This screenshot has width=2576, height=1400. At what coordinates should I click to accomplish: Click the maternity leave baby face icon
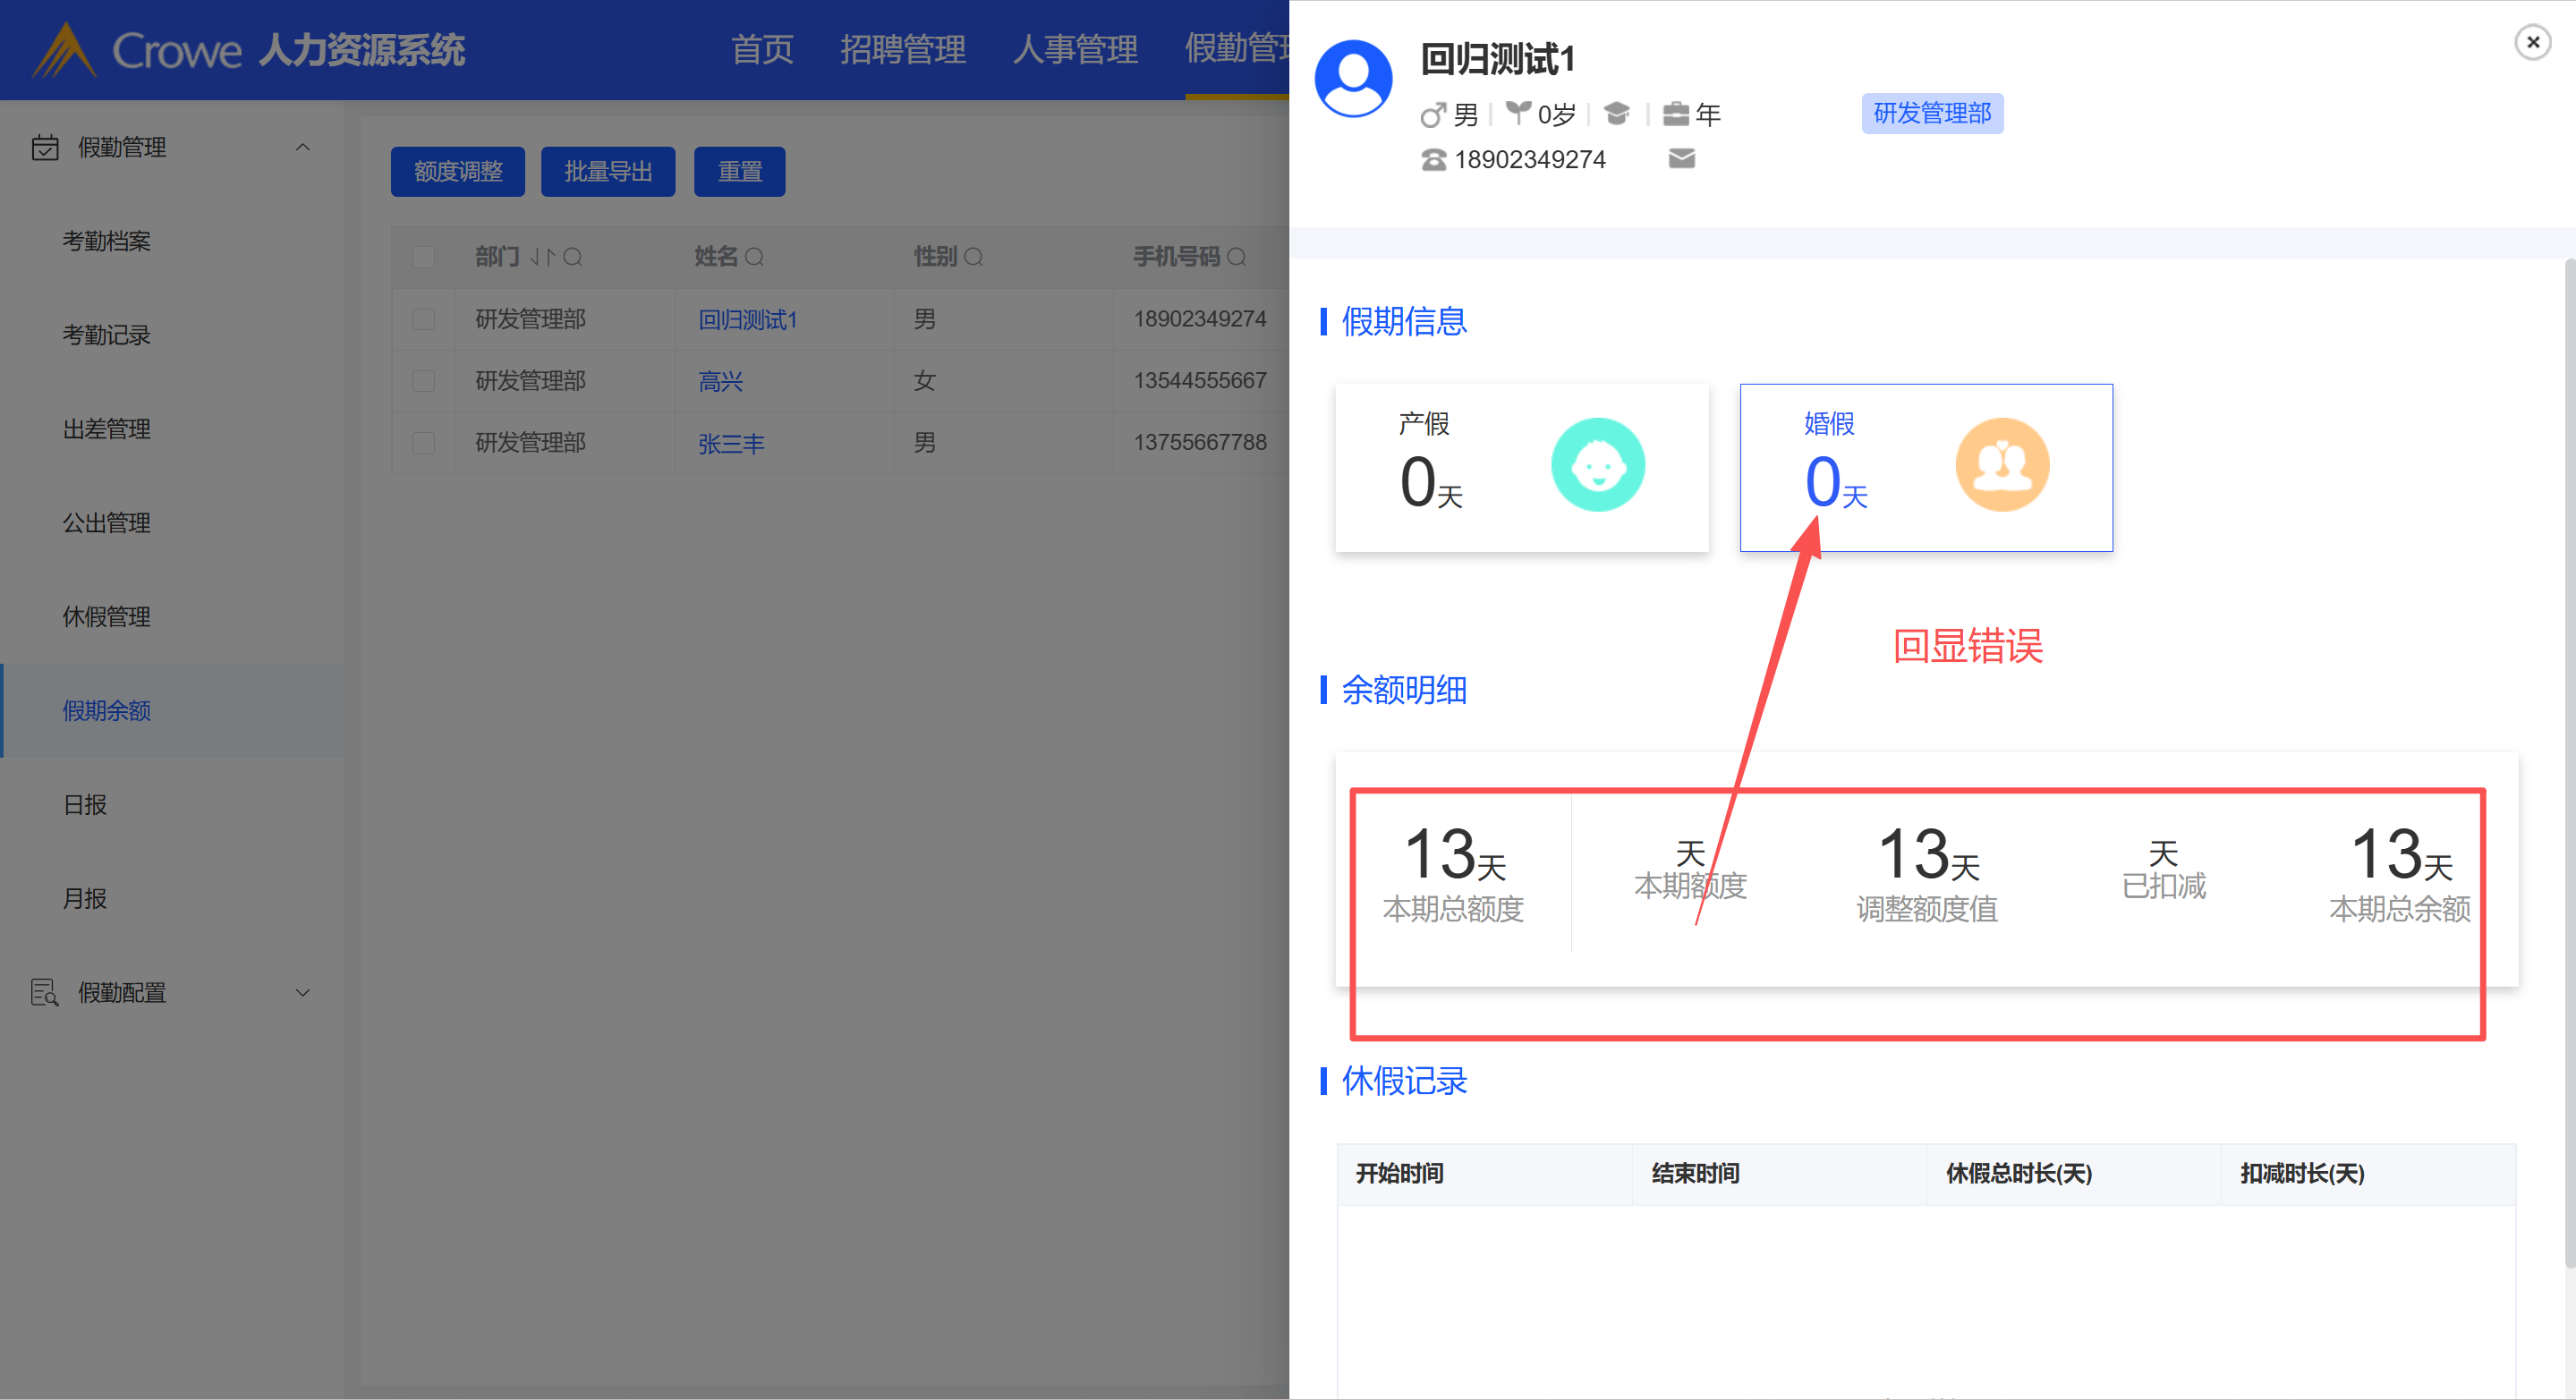tap(1597, 465)
